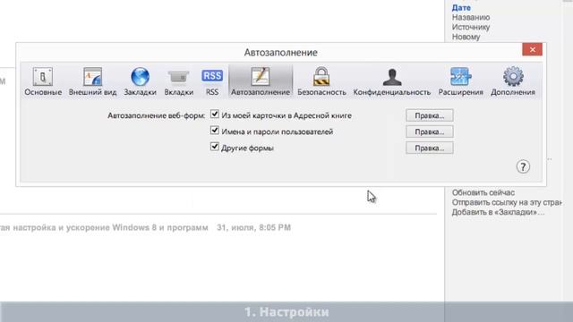Disable Имена и пароли пользователей checkbox

point(215,131)
